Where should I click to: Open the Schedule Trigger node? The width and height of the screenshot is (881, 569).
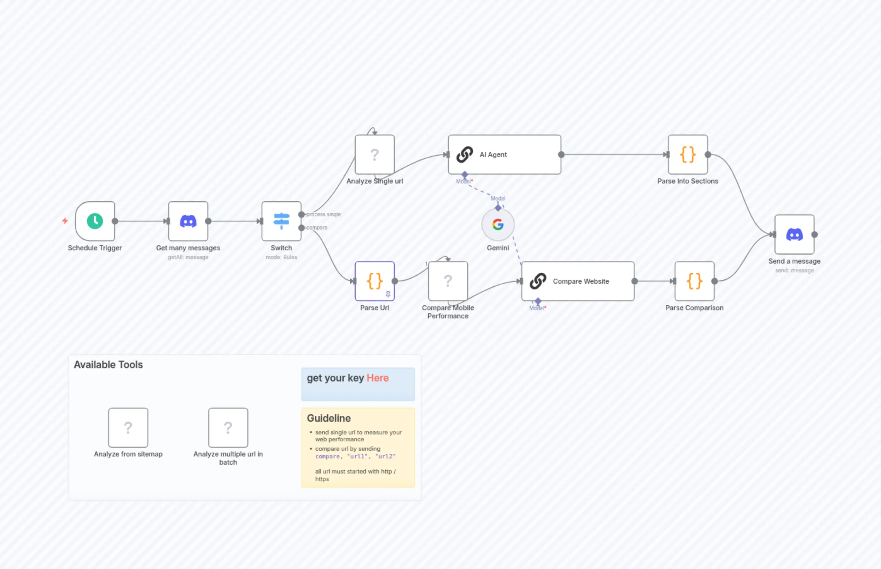95,222
